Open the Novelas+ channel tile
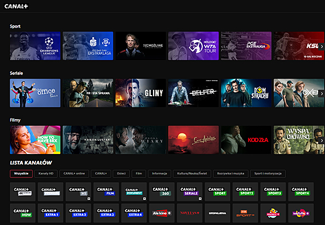This screenshot has height=225, width=325. [x=190, y=213]
